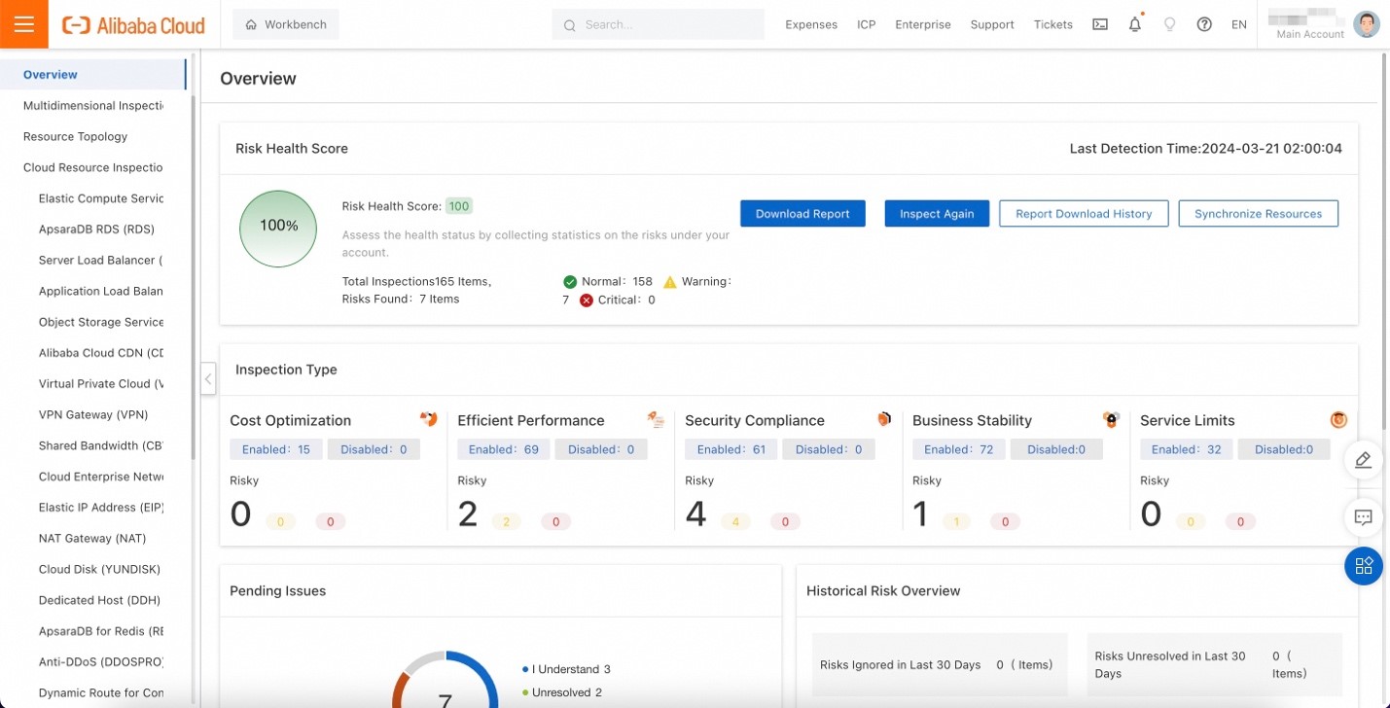The height and width of the screenshot is (708, 1390).
Task: Go to Workbench
Action: pyautogui.click(x=286, y=24)
